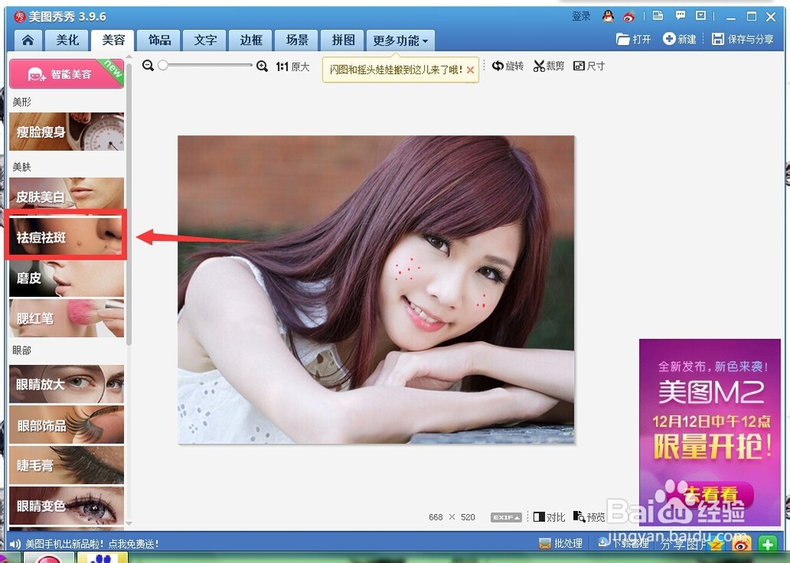Share image to Qzone star icon
Viewport: 790px width, 563px height.
[x=716, y=544]
